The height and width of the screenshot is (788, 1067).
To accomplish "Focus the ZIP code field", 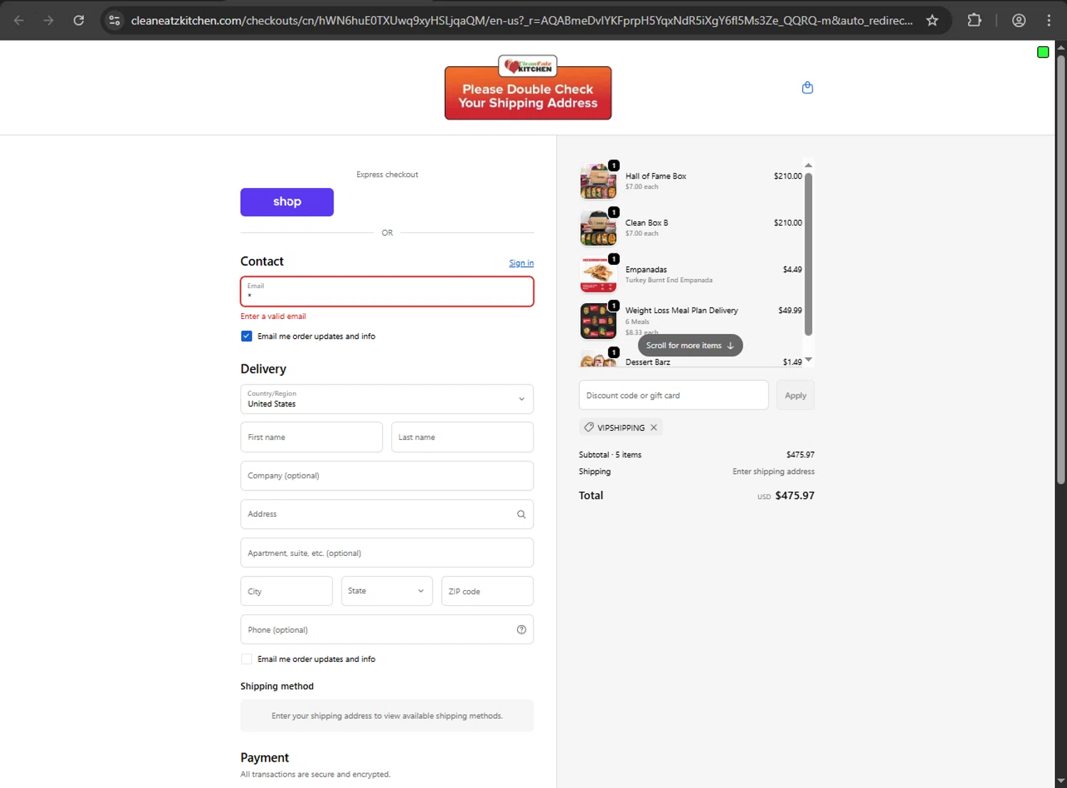I will 487,591.
